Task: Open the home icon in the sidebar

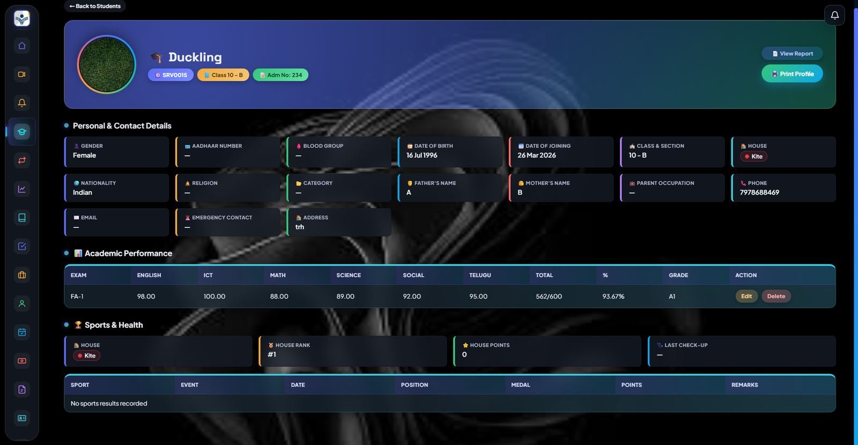Action: [22, 46]
